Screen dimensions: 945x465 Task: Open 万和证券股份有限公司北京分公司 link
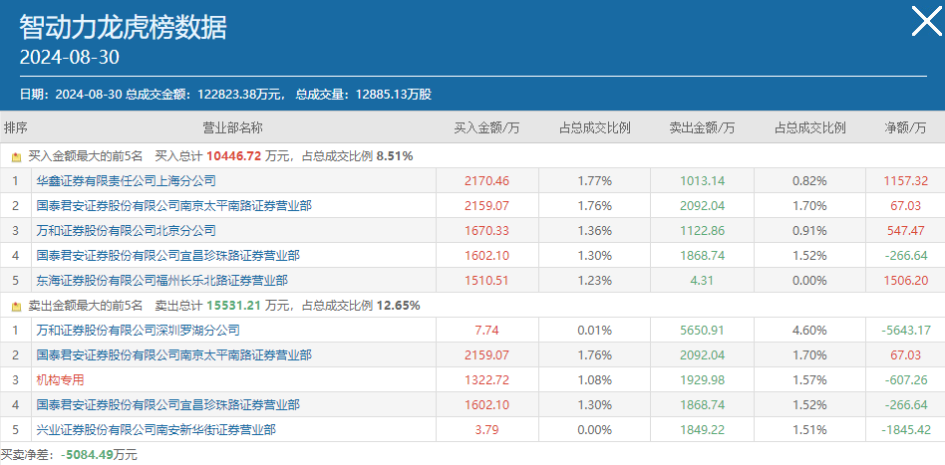[x=126, y=231]
